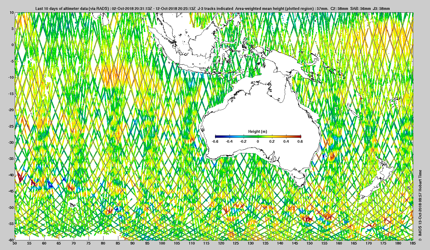Click the "J-3 tracks indicated" note in the title

(216, 9)
